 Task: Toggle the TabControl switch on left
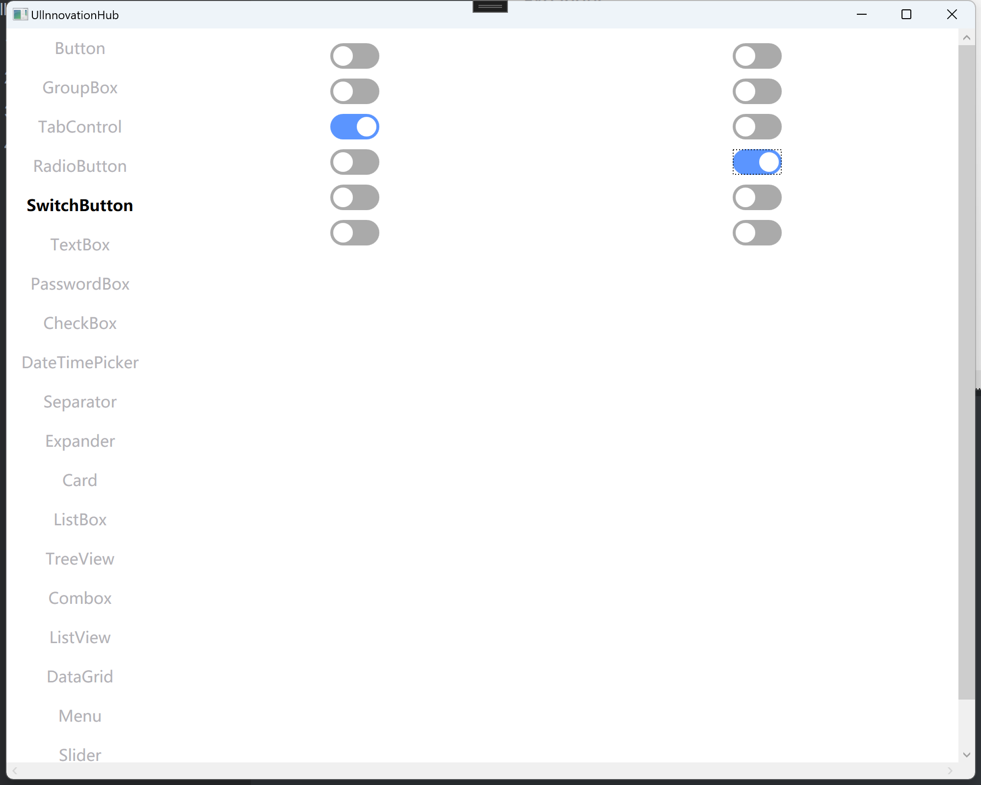tap(356, 127)
